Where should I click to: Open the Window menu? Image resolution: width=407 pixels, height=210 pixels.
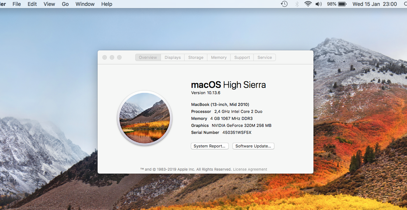85,4
